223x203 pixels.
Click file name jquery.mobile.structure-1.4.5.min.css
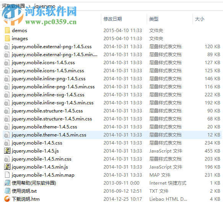pyautogui.click(x=52, y=119)
